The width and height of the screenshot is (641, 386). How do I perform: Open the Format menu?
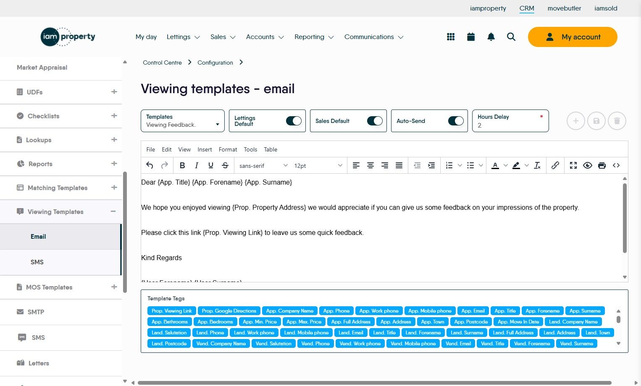[228, 149]
